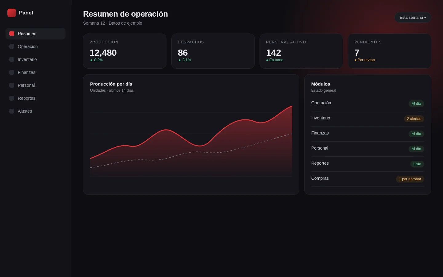Image resolution: width=443 pixels, height=277 pixels.
Task: Click the 8.2% increase indicator
Action: tap(96, 60)
